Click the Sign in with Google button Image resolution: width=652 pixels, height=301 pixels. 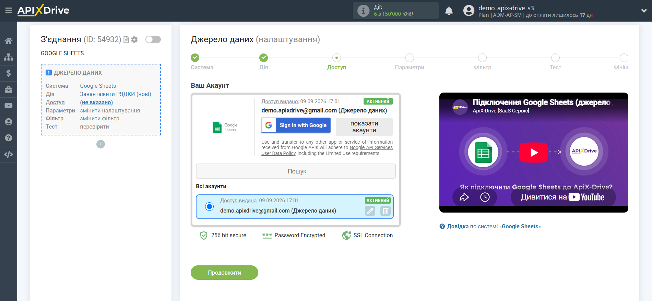pyautogui.click(x=296, y=125)
